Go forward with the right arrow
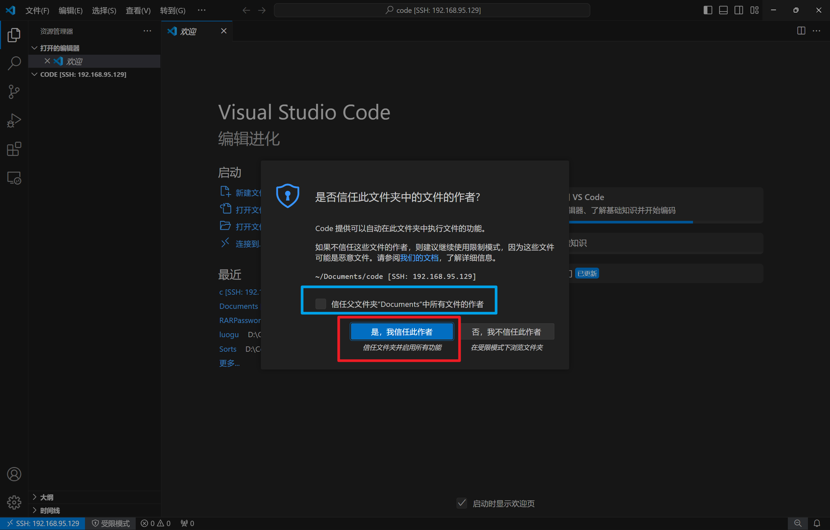 point(262,10)
